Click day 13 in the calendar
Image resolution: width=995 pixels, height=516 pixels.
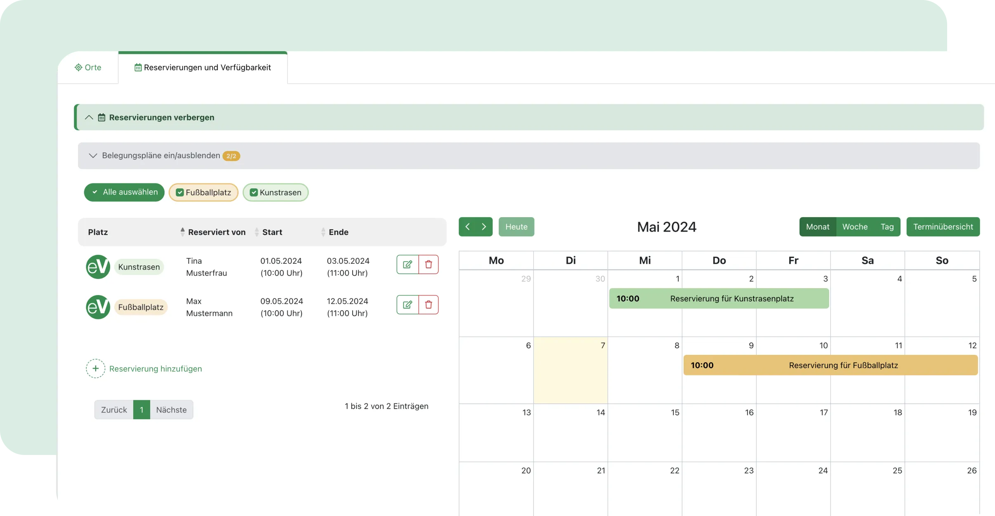(x=496, y=432)
